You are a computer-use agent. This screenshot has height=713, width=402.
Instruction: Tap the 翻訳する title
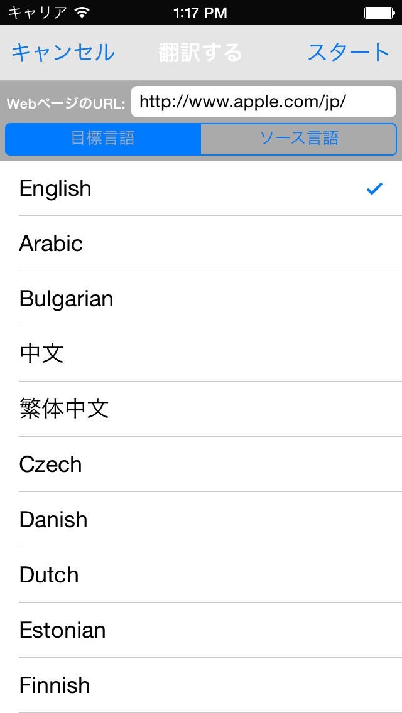pyautogui.click(x=200, y=53)
